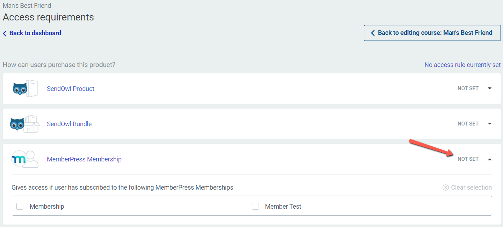503x227 pixels.
Task: Click the circled X icon next to Clear selection
Action: [446, 188]
